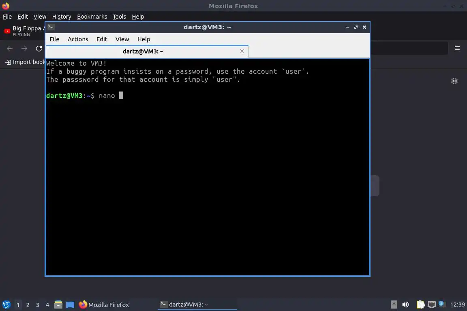Open Firefox Edit menu
This screenshot has width=467, height=311.
click(23, 17)
